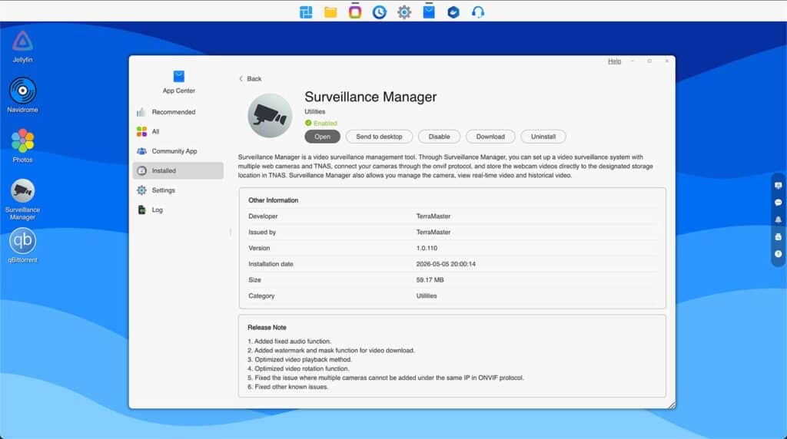Click the printer-like icon in side panel
787x439 pixels.
pos(778,236)
